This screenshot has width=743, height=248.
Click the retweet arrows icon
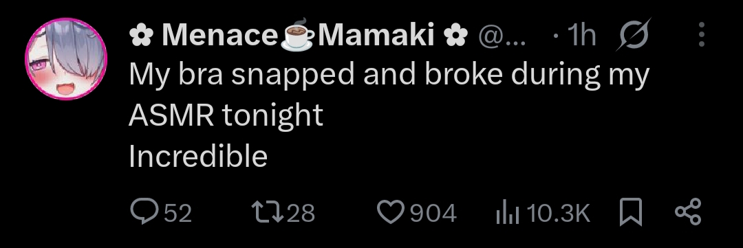tap(267, 212)
